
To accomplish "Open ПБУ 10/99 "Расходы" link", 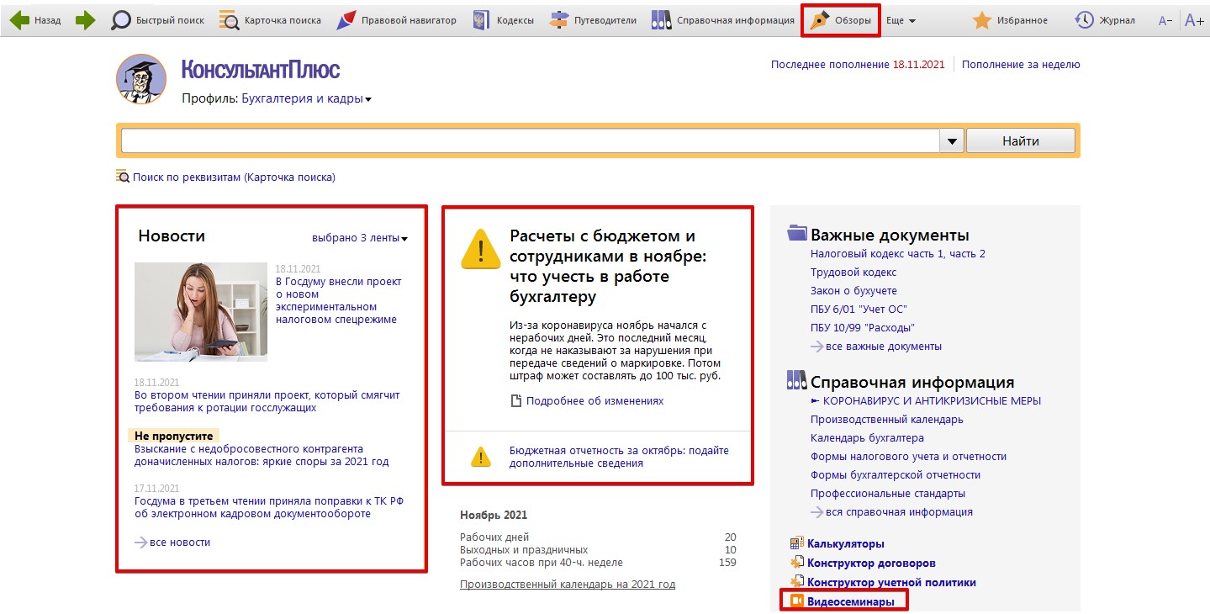I will tap(862, 327).
